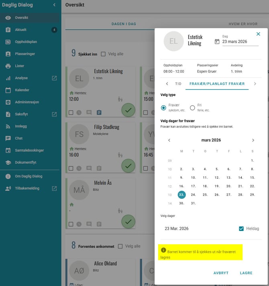Open Samtalebookinger in the sidebar

tap(30, 150)
